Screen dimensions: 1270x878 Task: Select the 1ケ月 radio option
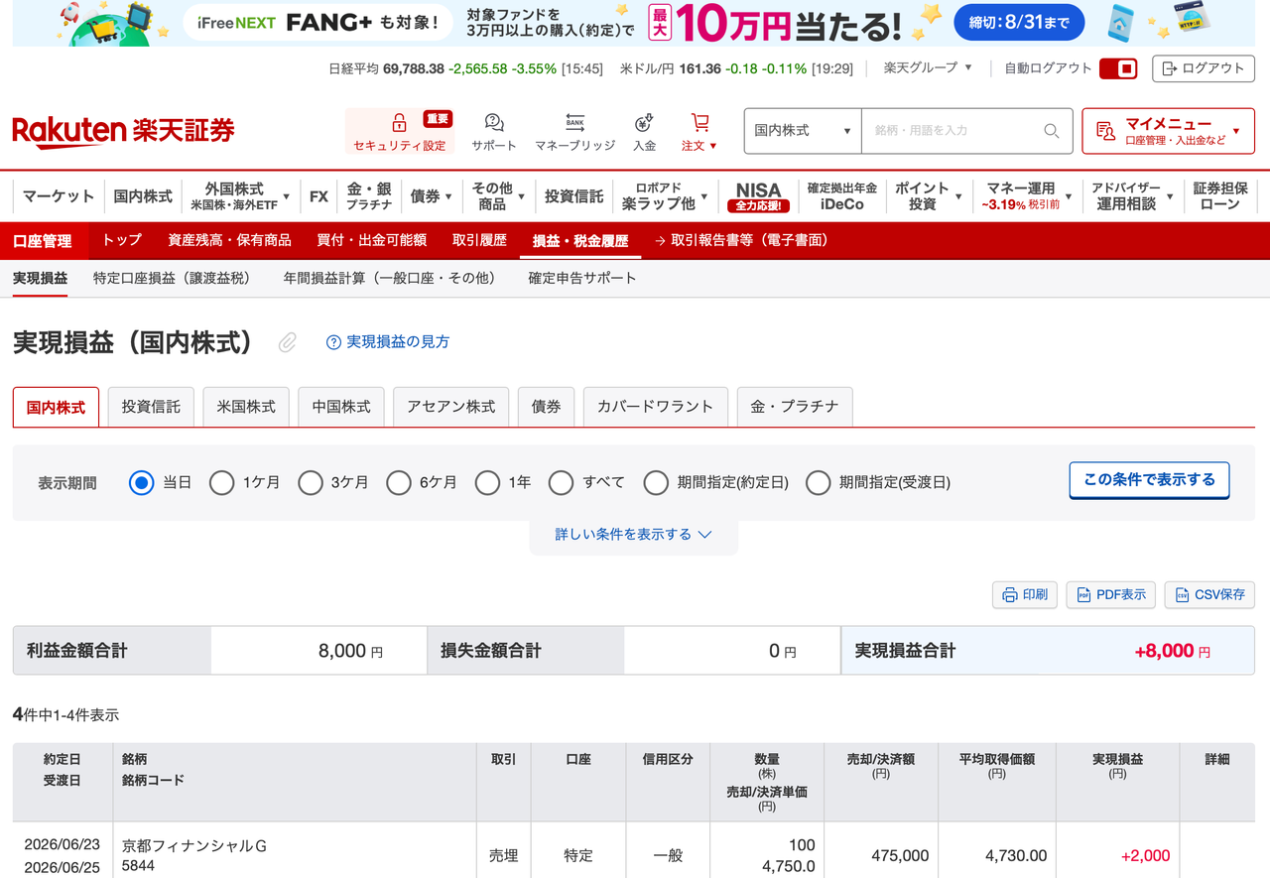coord(222,483)
